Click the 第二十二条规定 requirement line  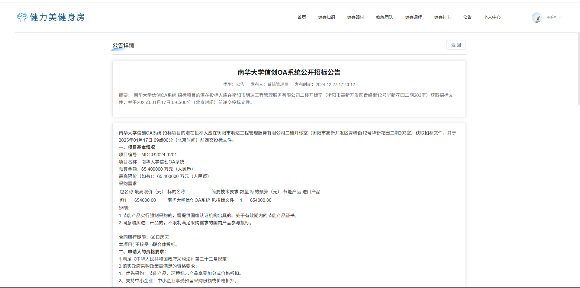(174, 259)
